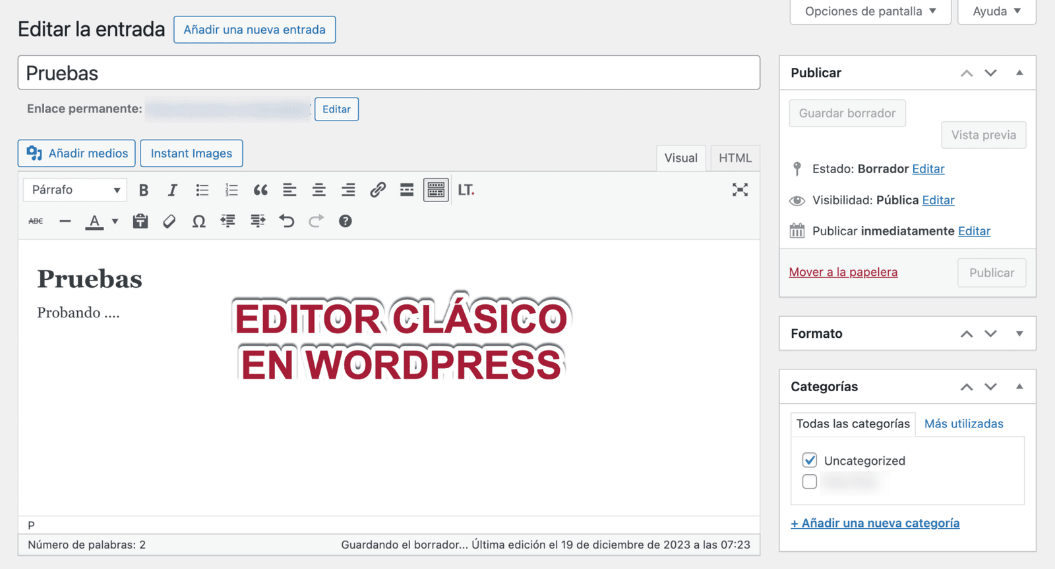Click the Probando paragraph in editor
The image size is (1055, 569).
click(78, 313)
